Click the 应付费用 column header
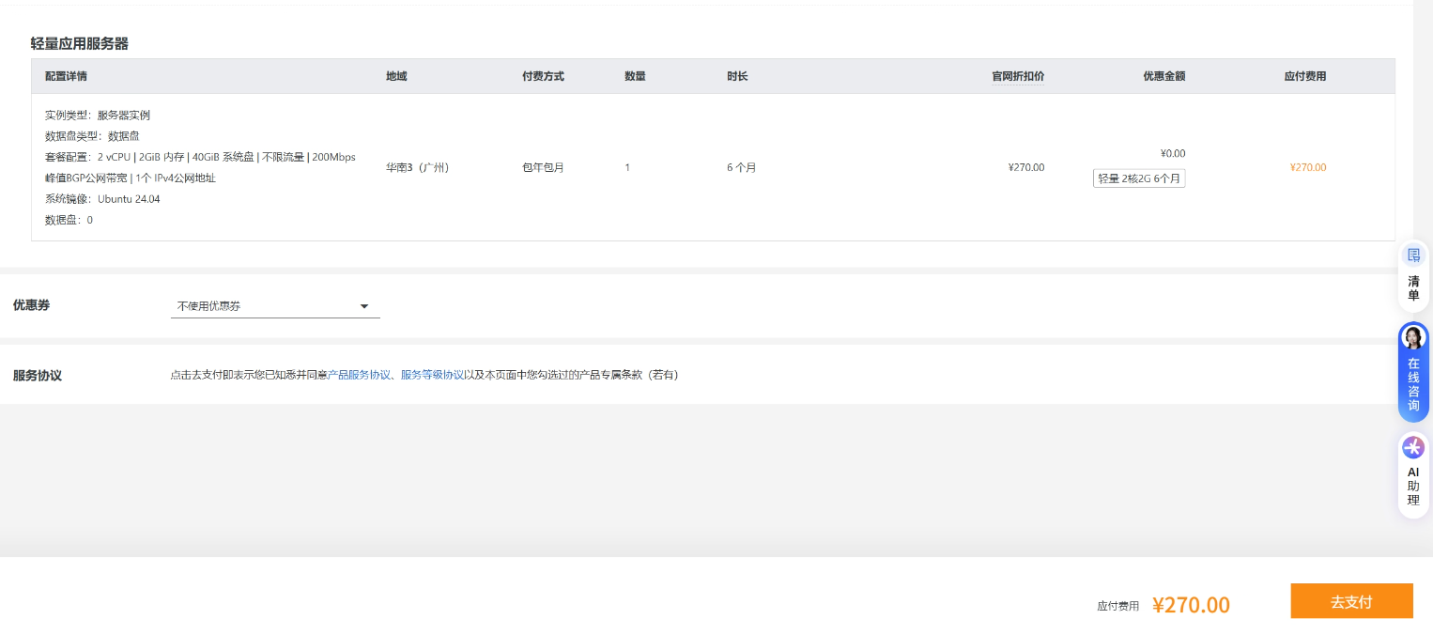The height and width of the screenshot is (635, 1433). (x=1306, y=76)
